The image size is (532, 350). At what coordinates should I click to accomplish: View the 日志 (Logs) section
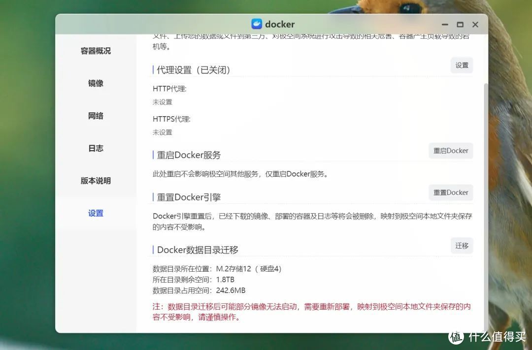(95, 148)
